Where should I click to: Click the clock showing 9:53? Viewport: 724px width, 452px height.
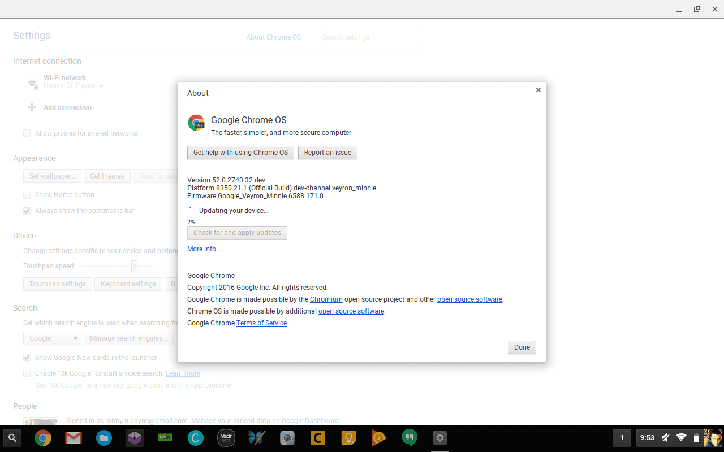(x=647, y=438)
